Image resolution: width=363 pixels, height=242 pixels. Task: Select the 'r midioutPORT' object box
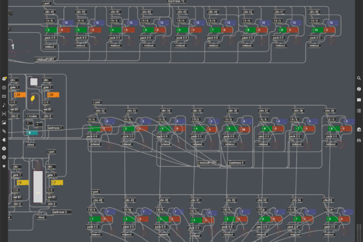tap(44, 58)
